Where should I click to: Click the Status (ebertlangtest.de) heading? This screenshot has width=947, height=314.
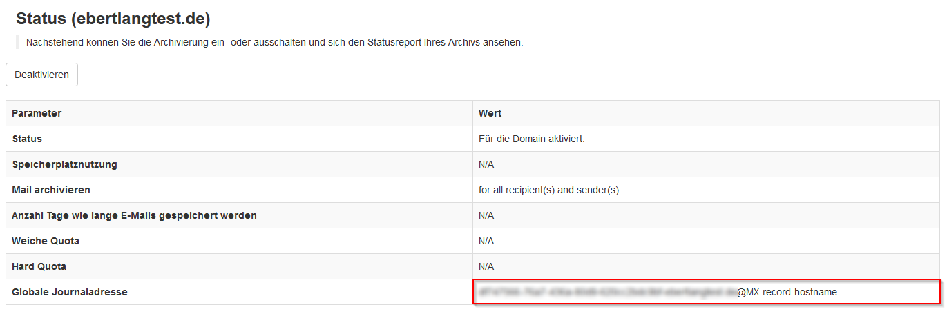(113, 19)
